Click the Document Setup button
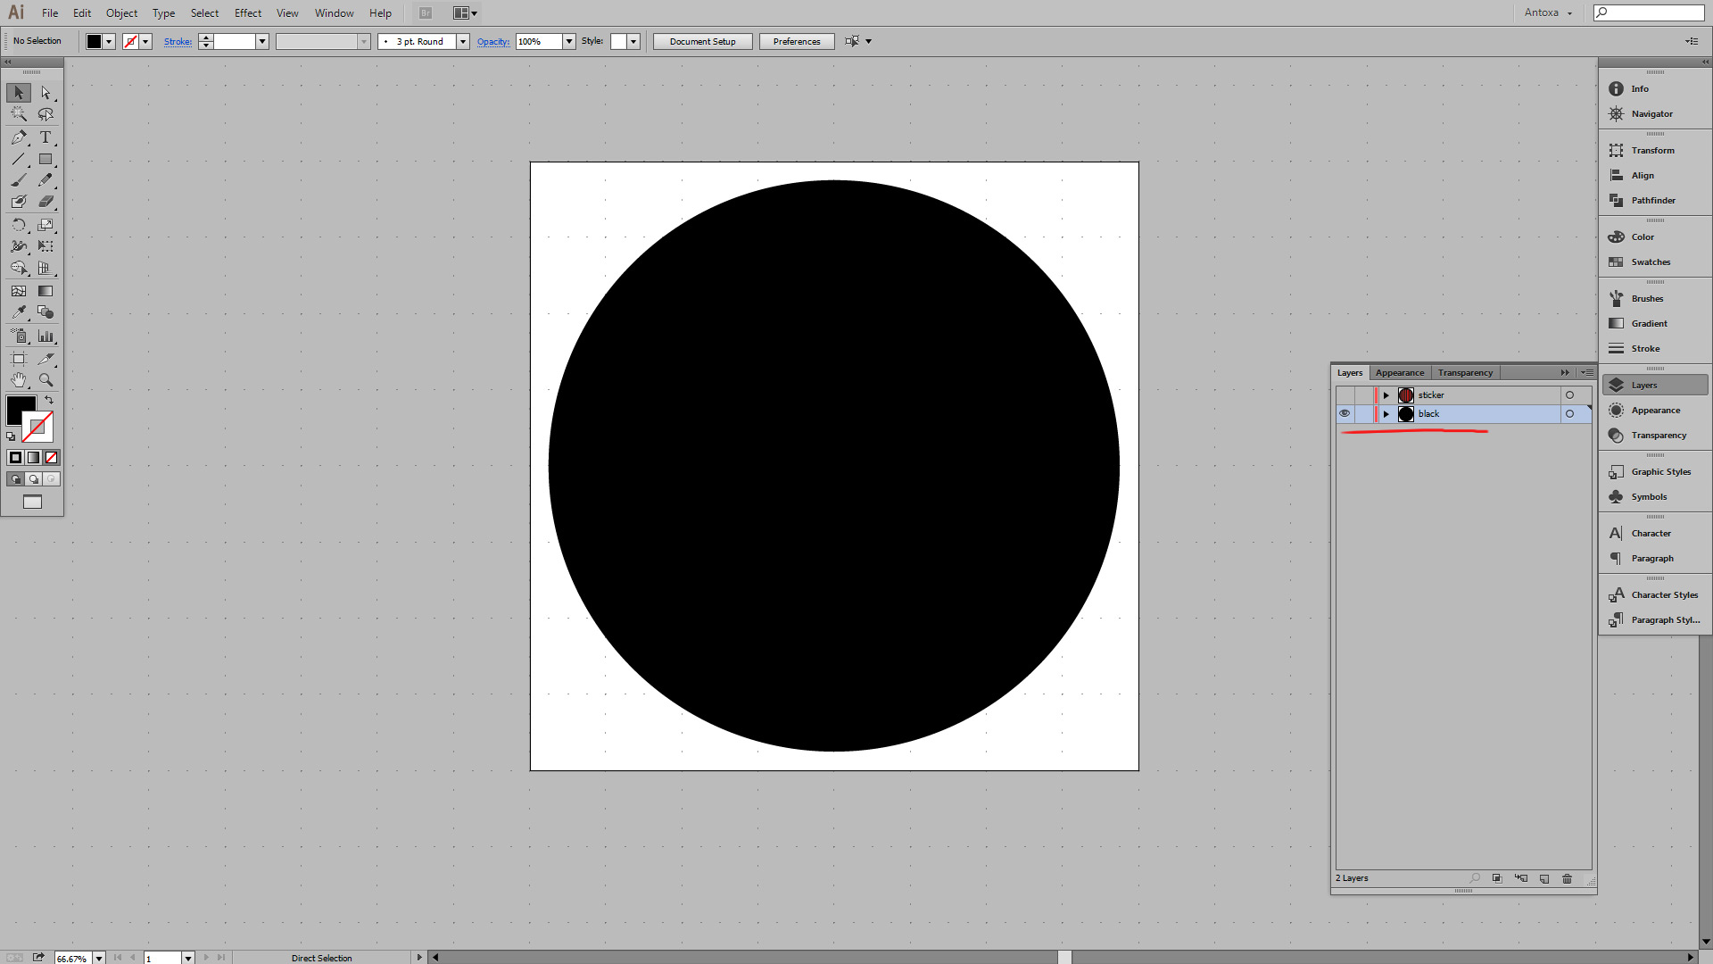Image resolution: width=1713 pixels, height=964 pixels. [x=702, y=42]
